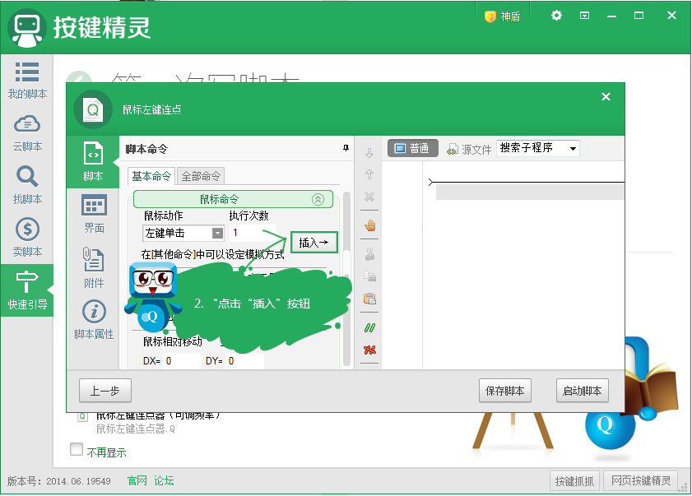
Task: Click the hand icon in the editor toolbar
Action: coord(369,225)
